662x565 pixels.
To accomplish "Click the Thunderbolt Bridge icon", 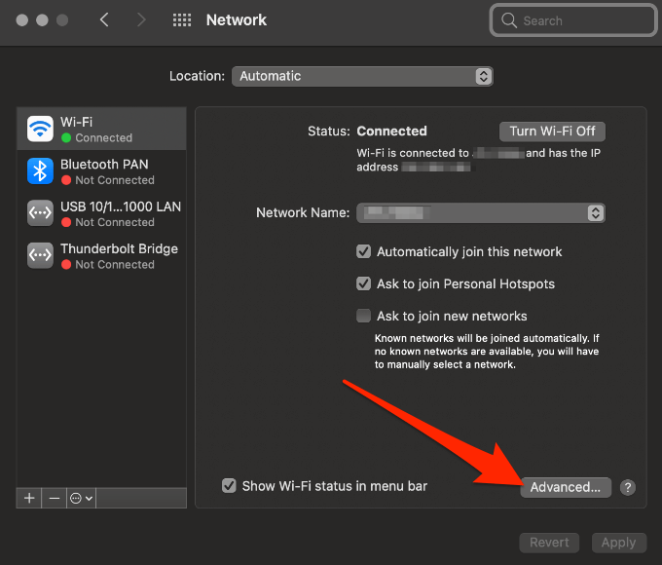I will pos(40,255).
